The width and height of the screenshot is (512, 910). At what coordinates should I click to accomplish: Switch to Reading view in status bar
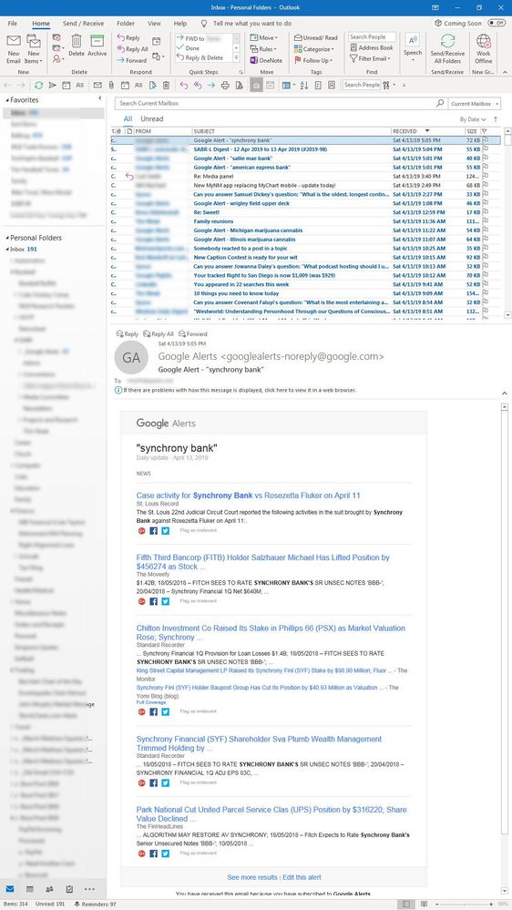(x=425, y=905)
